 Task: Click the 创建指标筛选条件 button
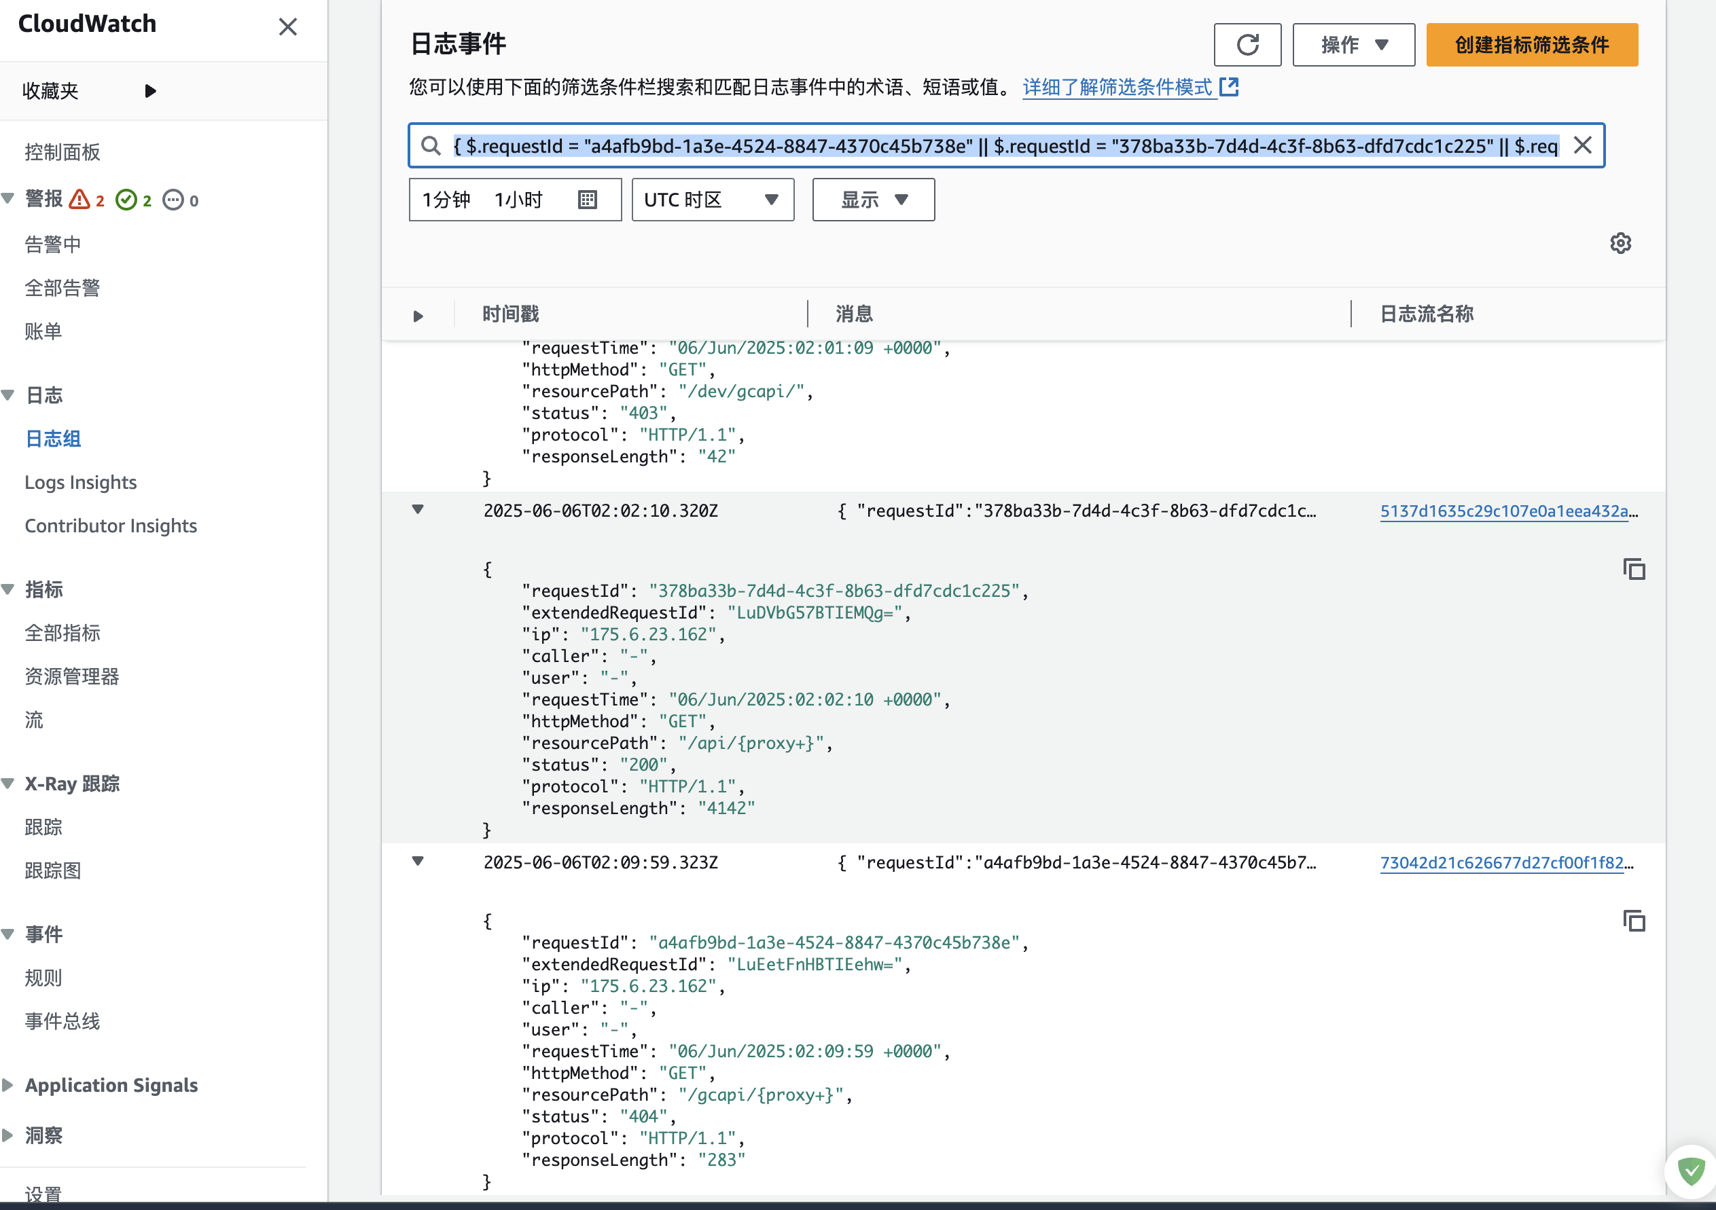(1531, 45)
